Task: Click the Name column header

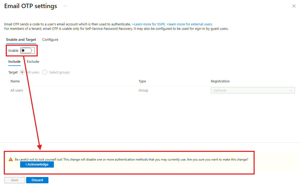Action: click(15, 81)
